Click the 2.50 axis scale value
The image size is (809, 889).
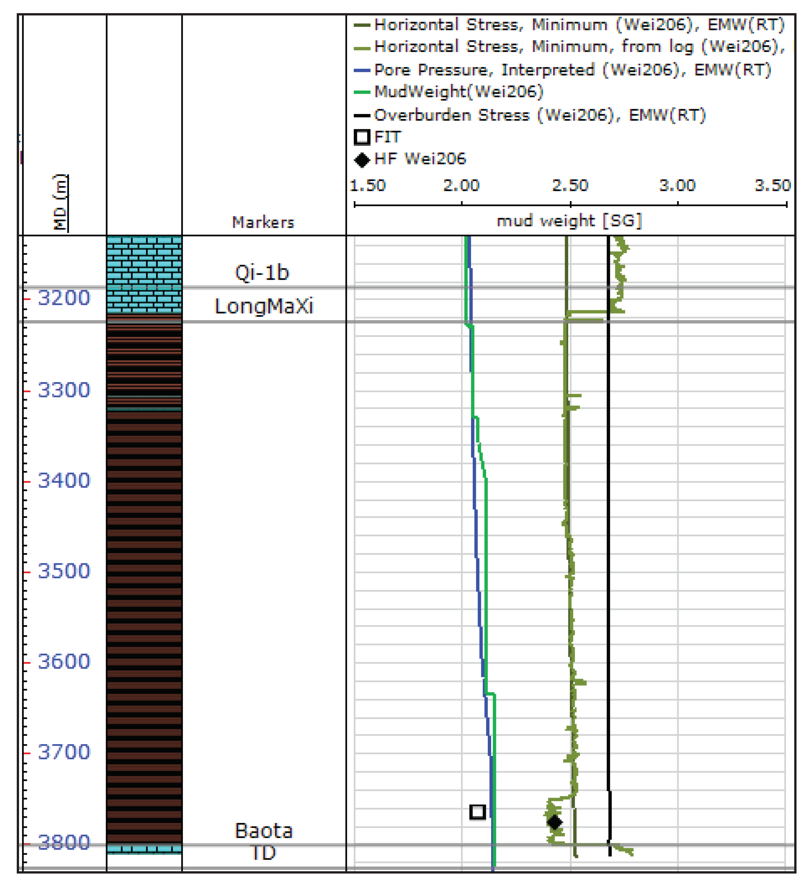pyautogui.click(x=570, y=185)
